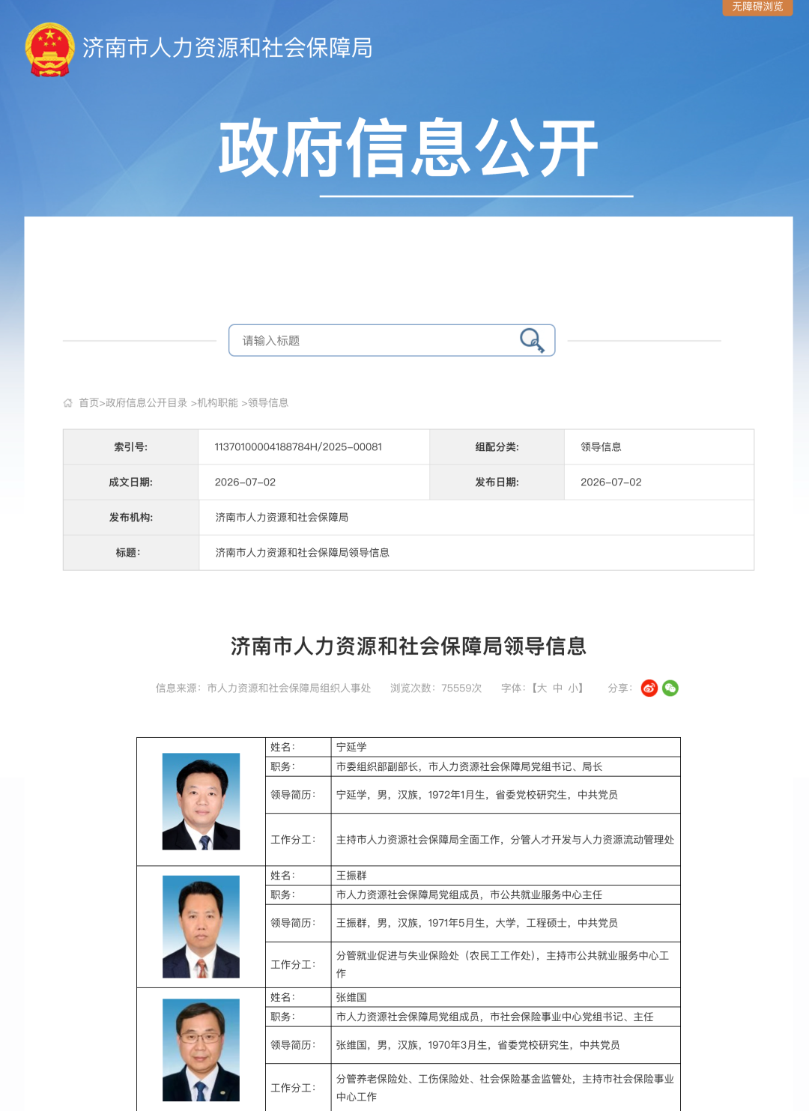Select index number 11370100004188784H/2025-00081
Screen dimensions: 809x1111
(298, 447)
